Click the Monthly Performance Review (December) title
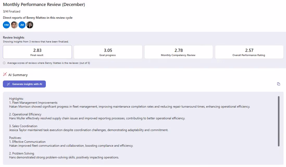 (x=44, y=4)
